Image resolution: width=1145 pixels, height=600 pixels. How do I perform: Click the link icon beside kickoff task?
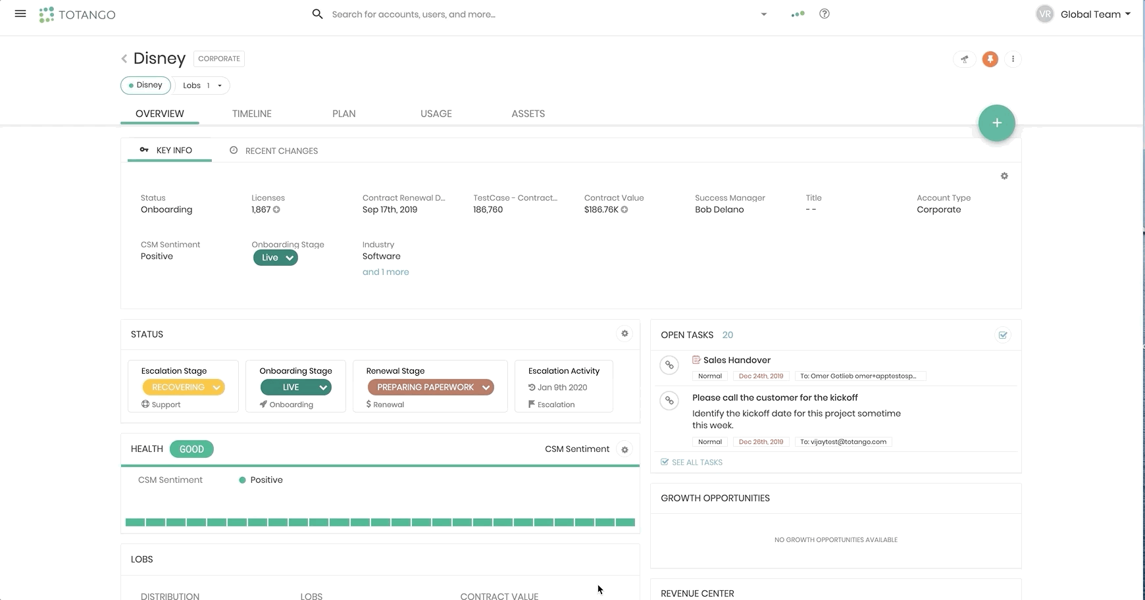coord(669,401)
